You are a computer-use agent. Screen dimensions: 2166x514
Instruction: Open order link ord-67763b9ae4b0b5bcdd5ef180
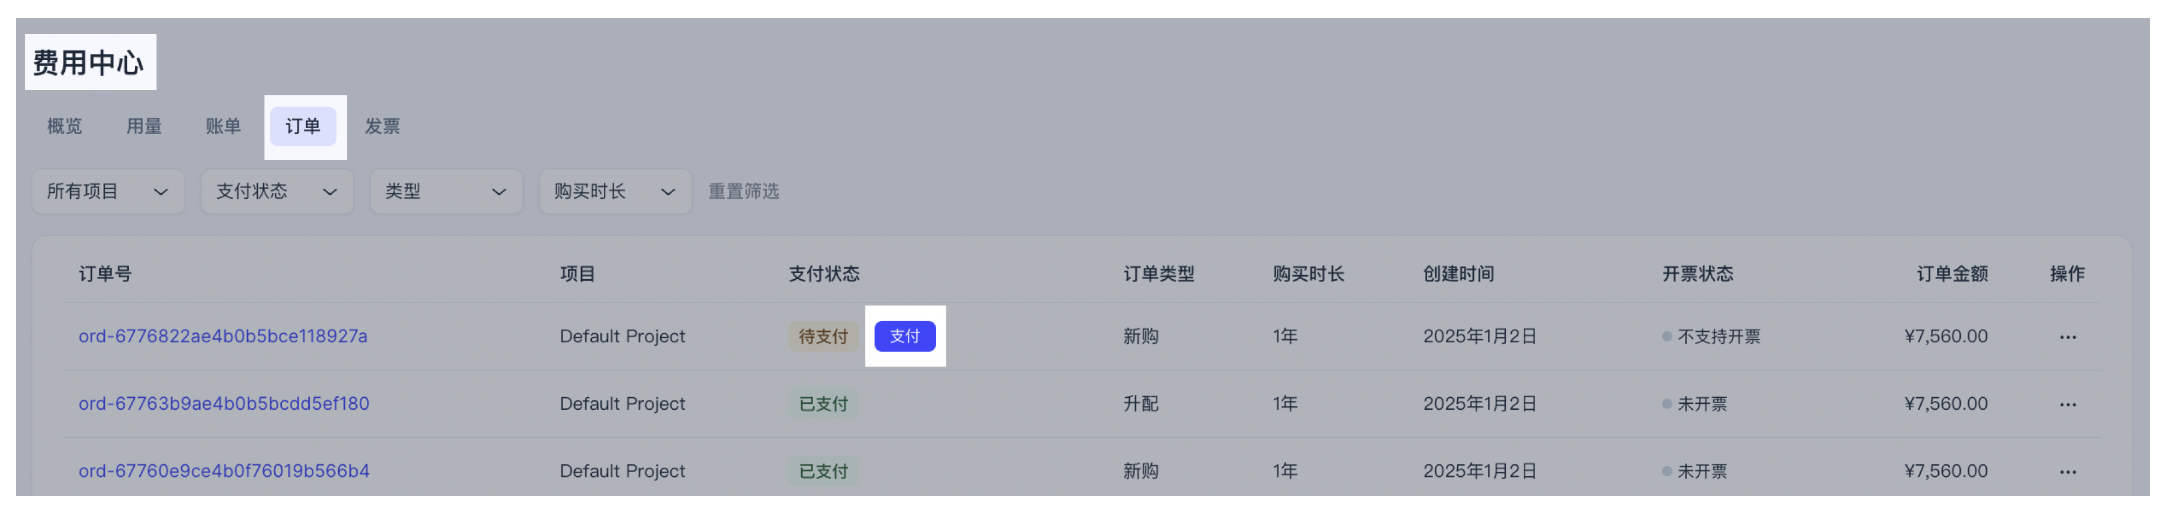(224, 403)
